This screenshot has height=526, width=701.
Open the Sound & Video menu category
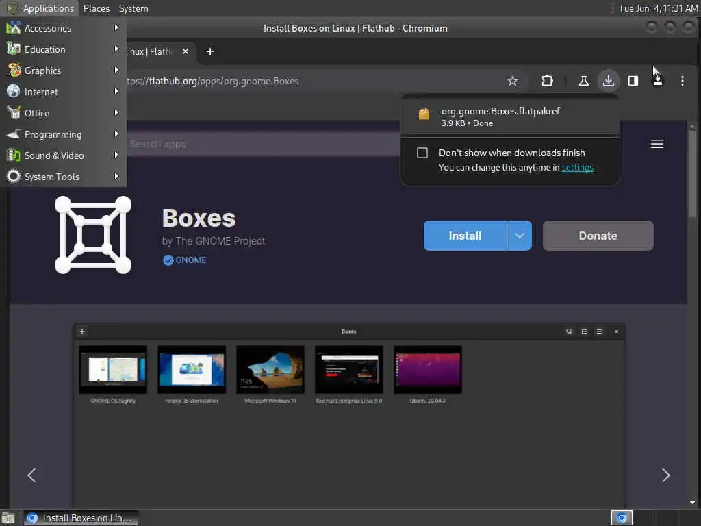point(63,155)
